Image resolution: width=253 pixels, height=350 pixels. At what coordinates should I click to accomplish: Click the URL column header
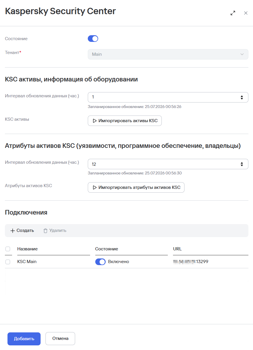tap(177, 249)
